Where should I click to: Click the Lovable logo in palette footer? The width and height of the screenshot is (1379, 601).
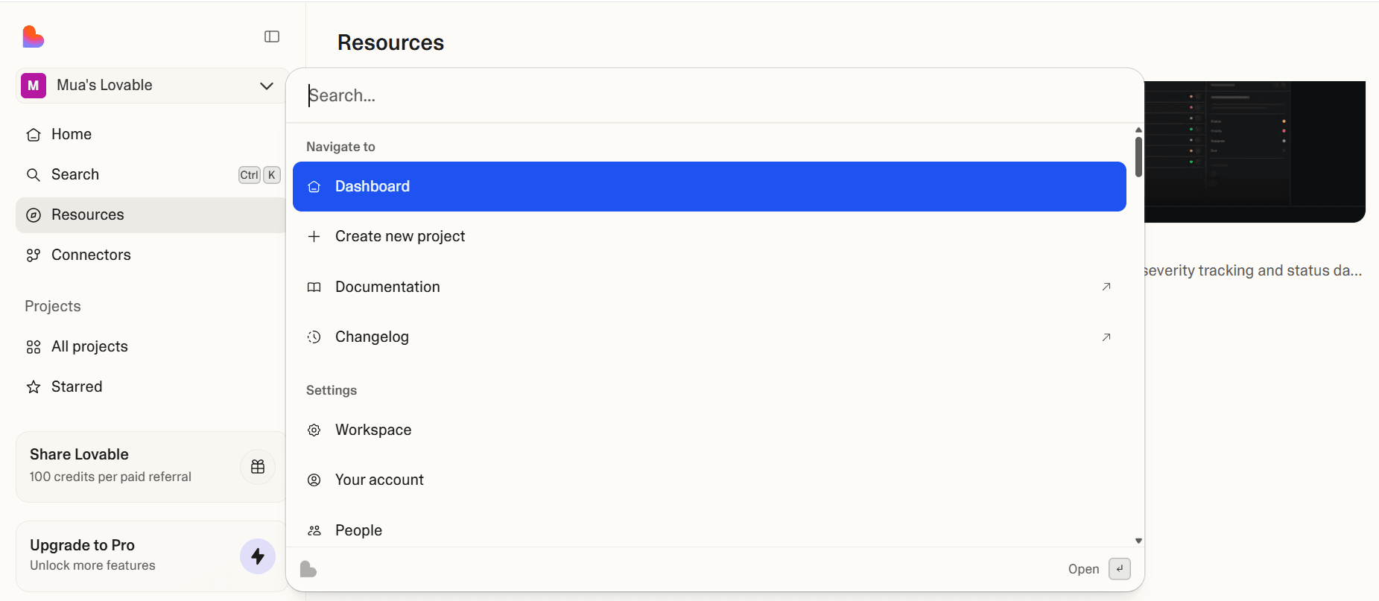pos(308,570)
